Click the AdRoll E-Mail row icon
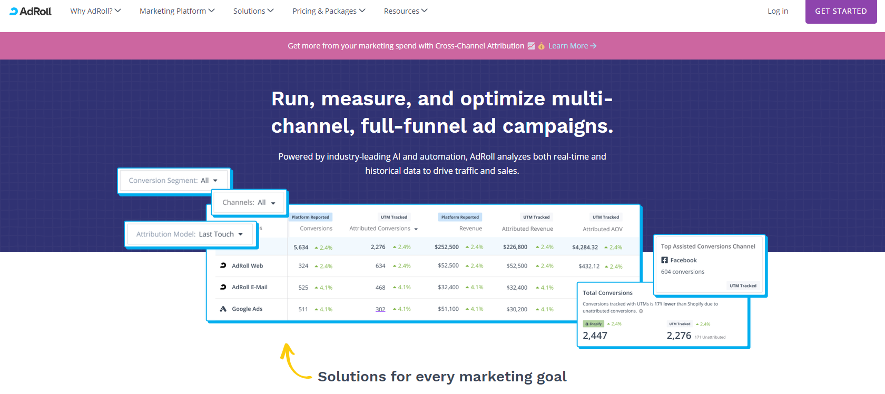Screen dimensions: 885x394 point(223,287)
